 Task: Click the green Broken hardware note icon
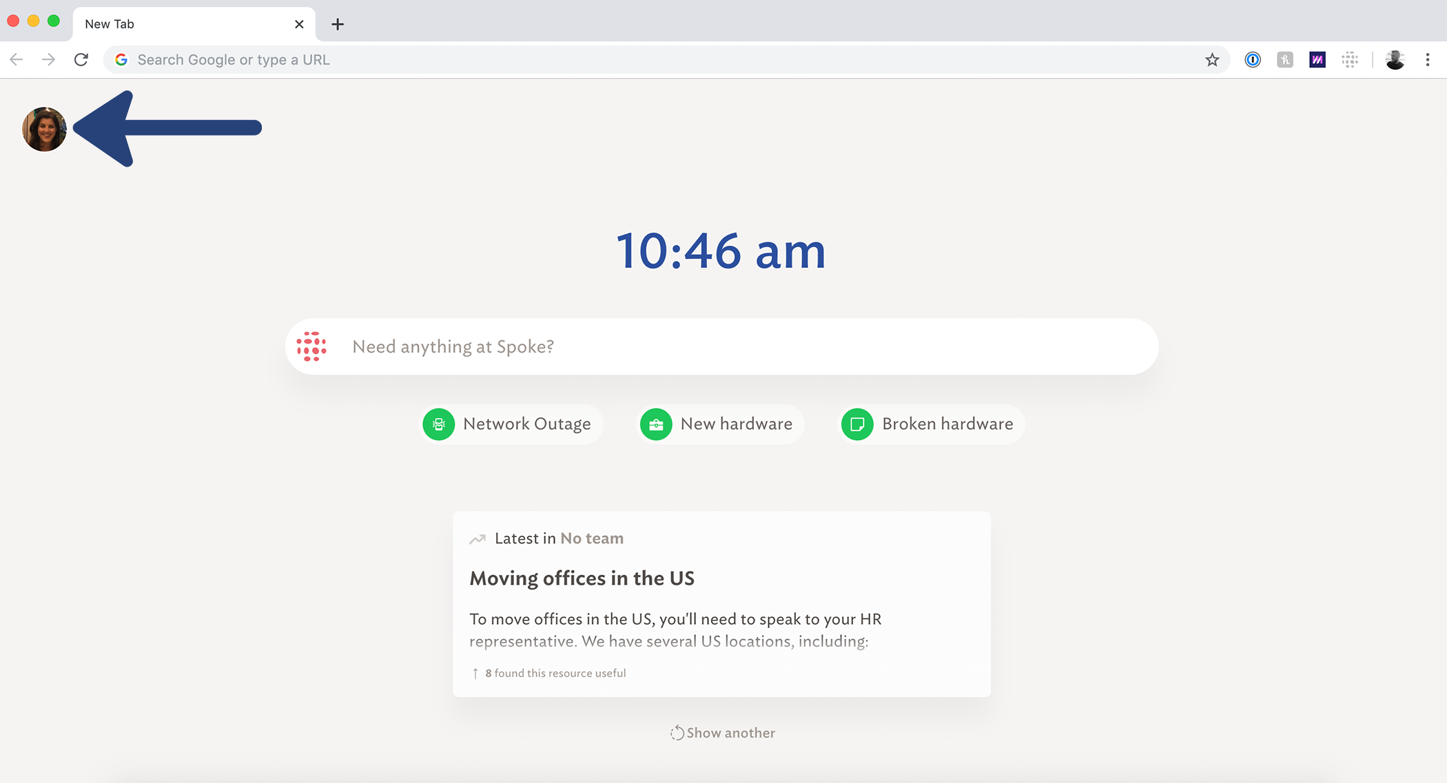857,424
